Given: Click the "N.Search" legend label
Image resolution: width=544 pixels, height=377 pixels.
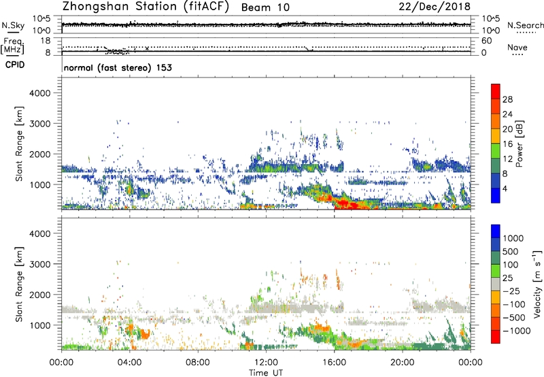Looking at the screenshot, I should 525,25.
